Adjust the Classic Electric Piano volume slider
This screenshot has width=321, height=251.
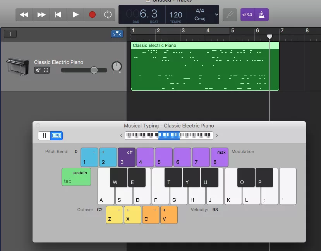point(94,70)
